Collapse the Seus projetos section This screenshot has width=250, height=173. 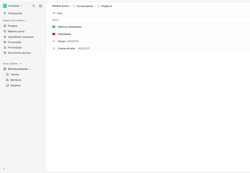point(20,64)
